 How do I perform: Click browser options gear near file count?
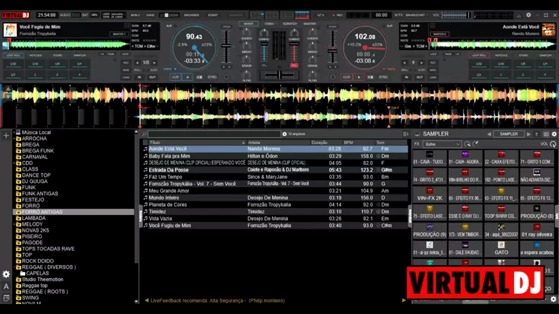click(x=285, y=134)
